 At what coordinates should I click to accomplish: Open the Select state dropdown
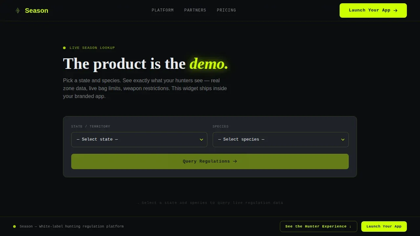(x=139, y=140)
